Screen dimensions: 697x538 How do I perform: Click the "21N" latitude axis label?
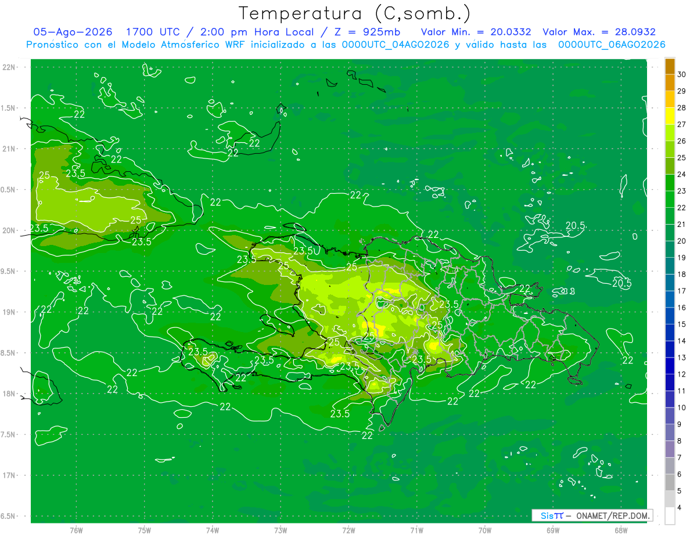[9, 149]
